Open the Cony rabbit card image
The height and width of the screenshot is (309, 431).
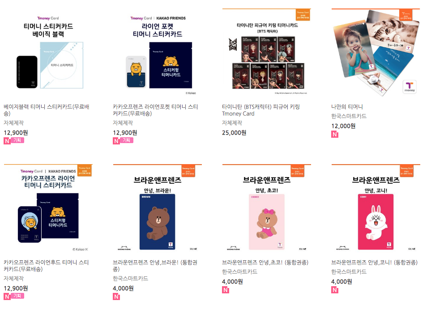[376, 208]
